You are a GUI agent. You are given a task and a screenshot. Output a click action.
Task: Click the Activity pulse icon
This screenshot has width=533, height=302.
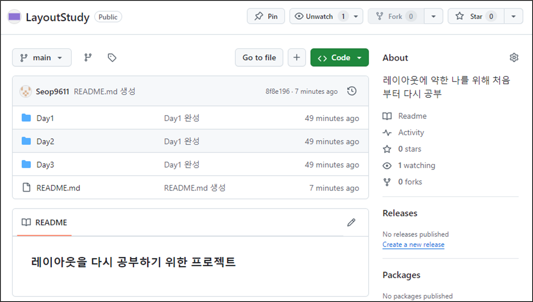tap(387, 133)
